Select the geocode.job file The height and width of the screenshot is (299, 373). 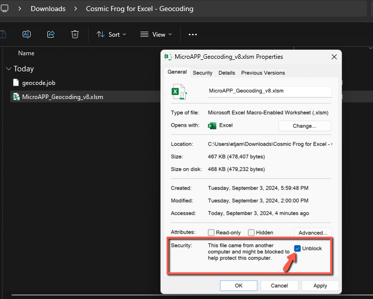click(x=39, y=83)
